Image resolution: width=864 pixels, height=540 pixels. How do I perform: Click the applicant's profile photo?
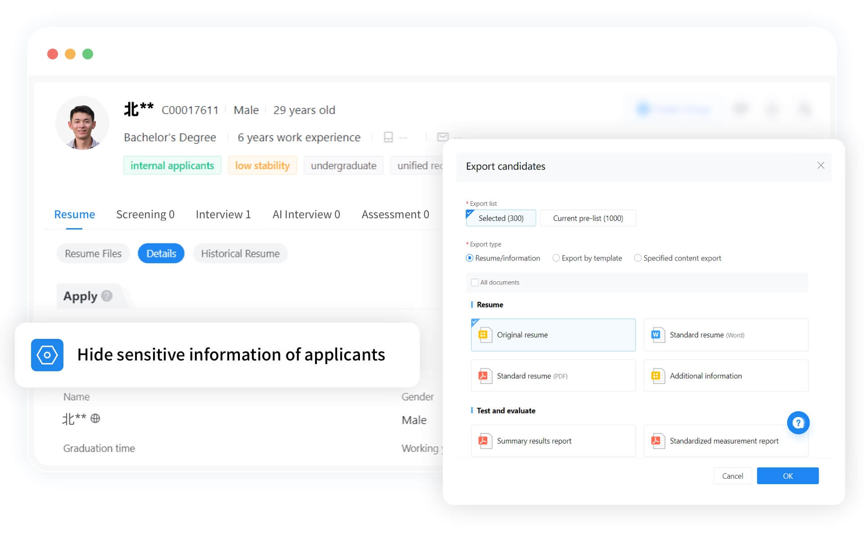coord(82,123)
